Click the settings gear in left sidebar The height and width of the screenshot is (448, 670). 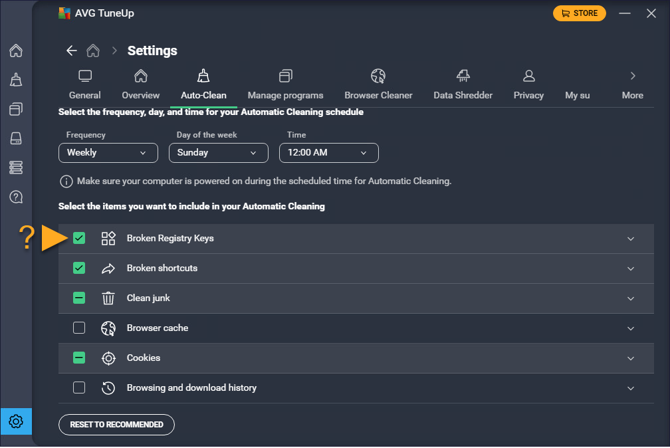16,421
